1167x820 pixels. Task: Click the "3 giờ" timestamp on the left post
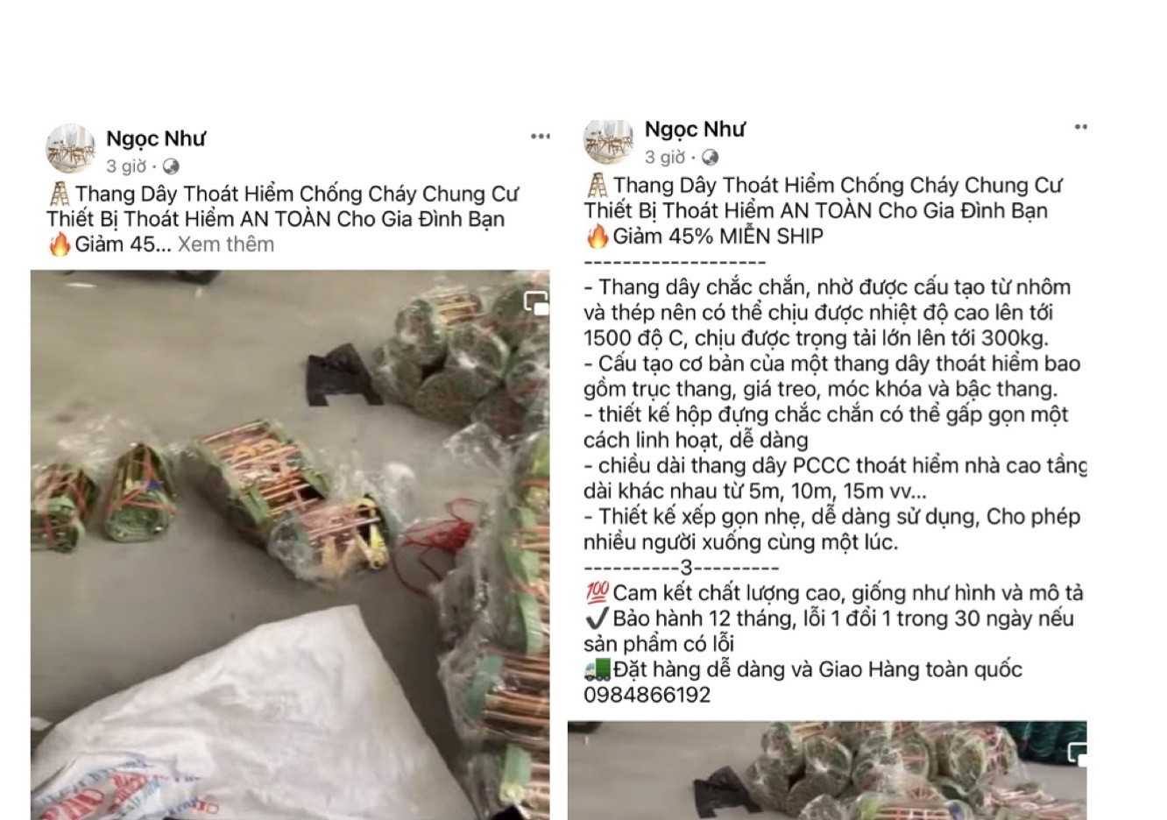point(126,166)
